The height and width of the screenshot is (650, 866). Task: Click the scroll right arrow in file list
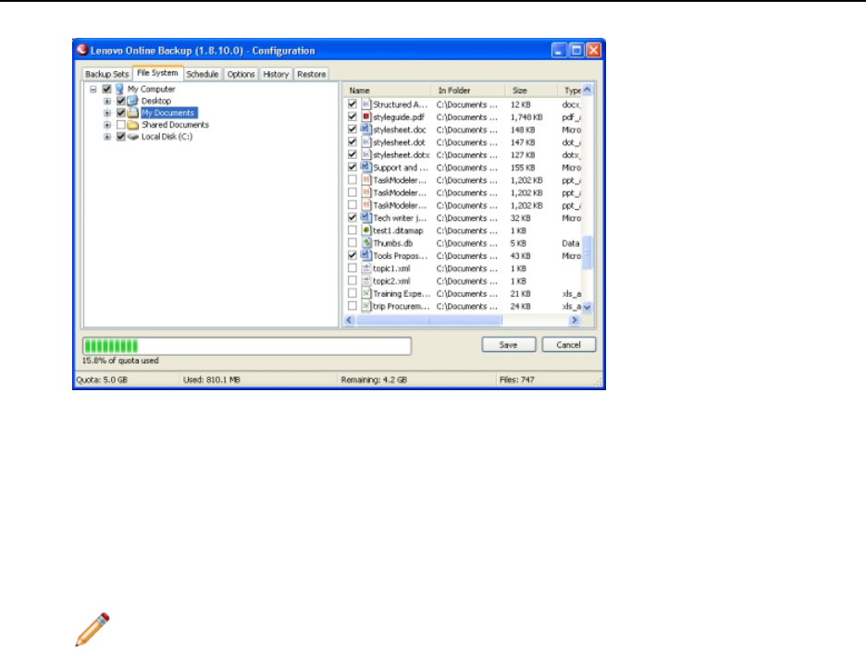point(575,320)
